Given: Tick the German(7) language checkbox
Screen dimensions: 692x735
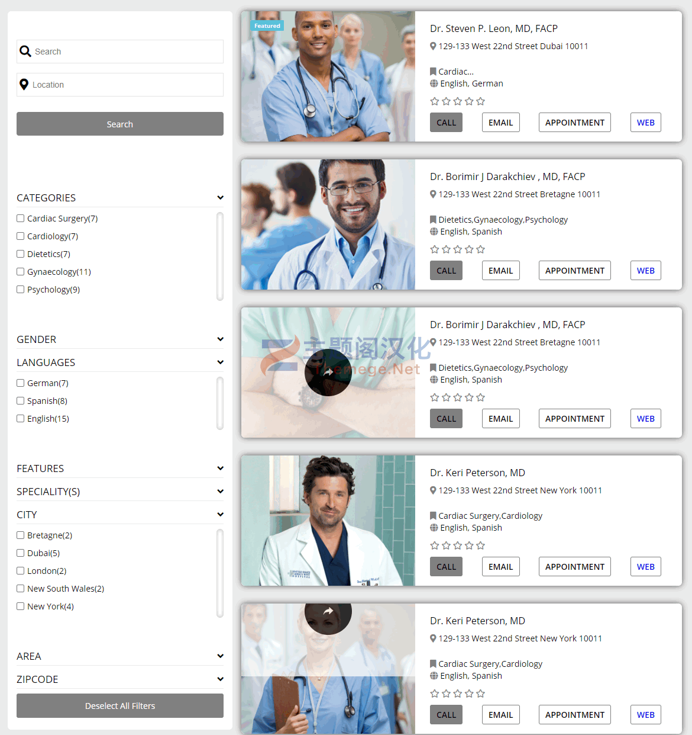Looking at the screenshot, I should 21,383.
